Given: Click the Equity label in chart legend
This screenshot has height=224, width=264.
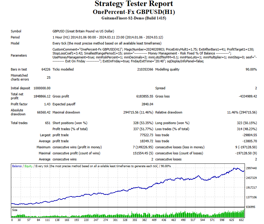Looking at the screenshot, I should tap(28, 166).
